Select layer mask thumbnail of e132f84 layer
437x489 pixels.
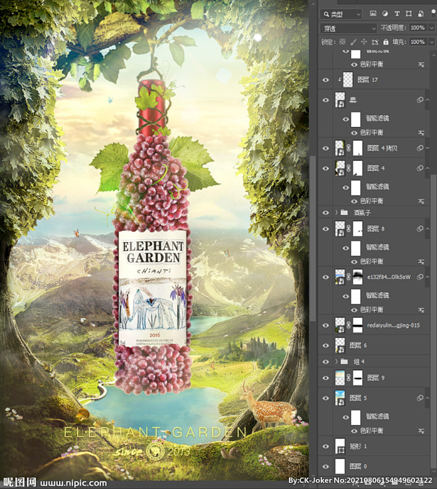coord(357,277)
